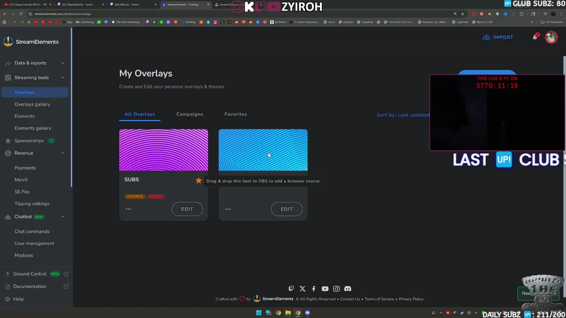Click the blue overlay thumbnail
Screen dimensions: 566x318
[x=263, y=150]
